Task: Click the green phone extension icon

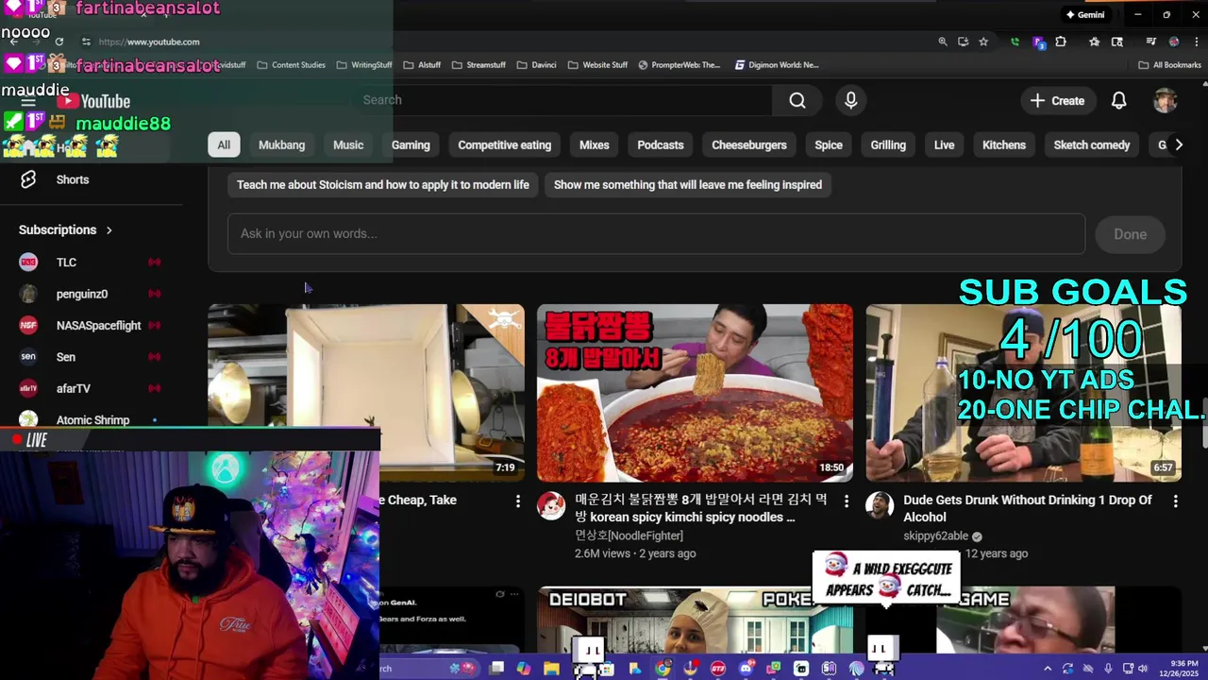Action: coord(1015,42)
